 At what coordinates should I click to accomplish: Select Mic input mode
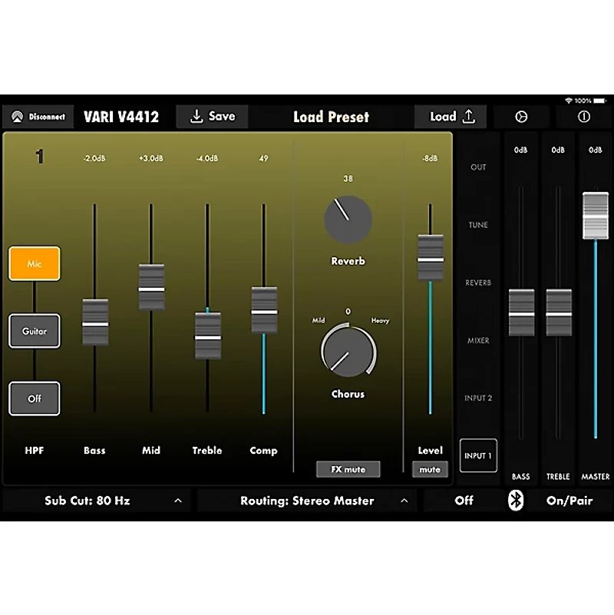pos(34,263)
